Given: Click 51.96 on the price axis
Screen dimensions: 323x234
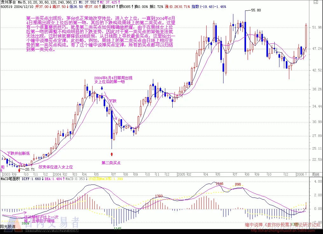Looking at the screenshot, I should pyautogui.click(x=317, y=27).
